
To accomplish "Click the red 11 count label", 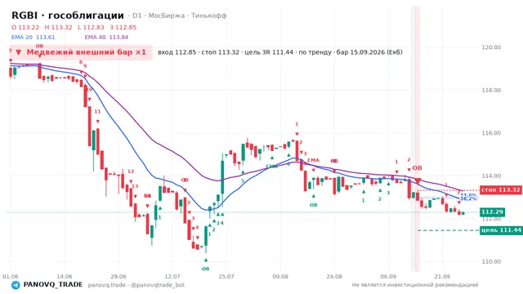I will point(97,111).
